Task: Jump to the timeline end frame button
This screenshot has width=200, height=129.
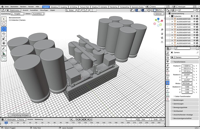Action: (x=91, y=119)
